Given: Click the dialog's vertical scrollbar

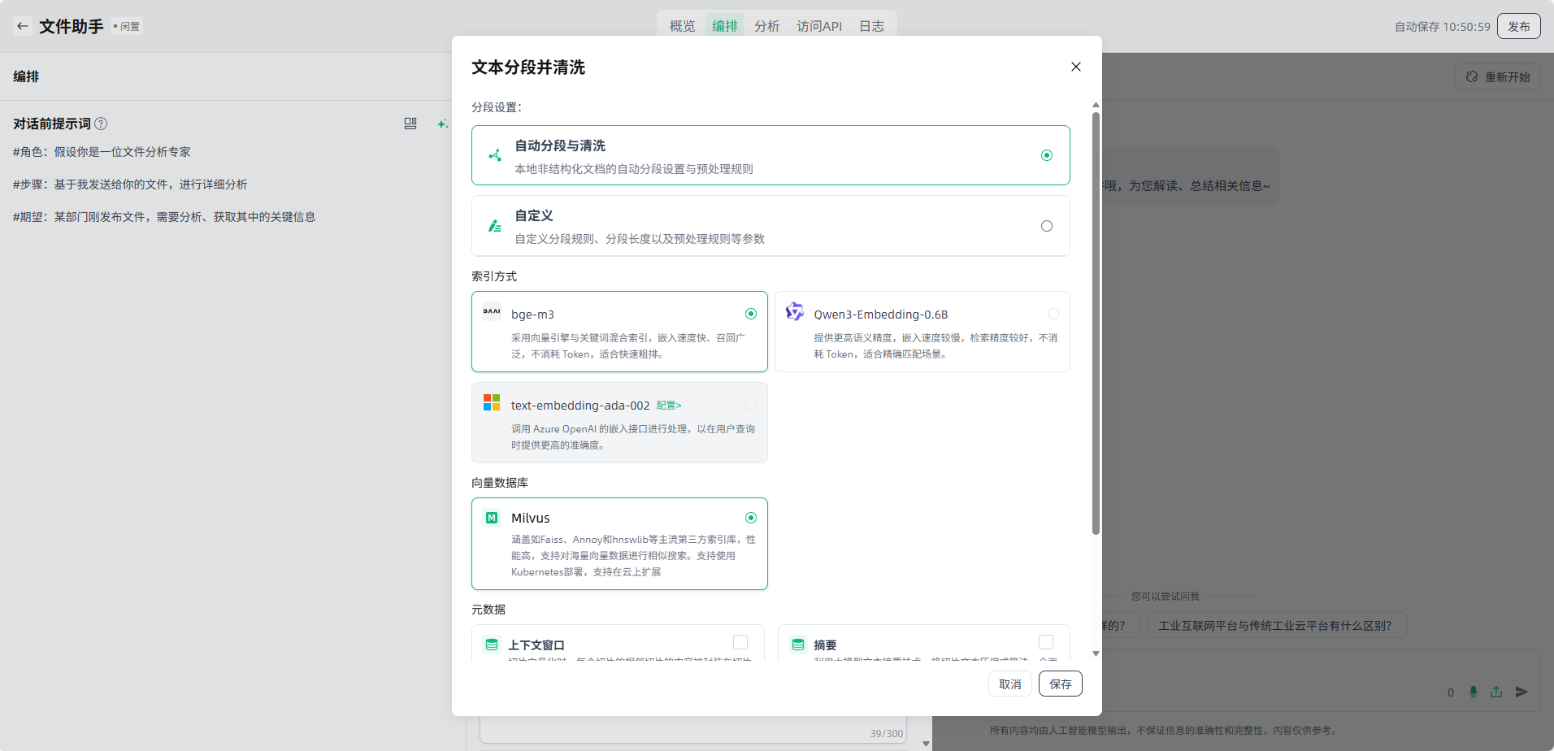Looking at the screenshot, I should [1096, 325].
